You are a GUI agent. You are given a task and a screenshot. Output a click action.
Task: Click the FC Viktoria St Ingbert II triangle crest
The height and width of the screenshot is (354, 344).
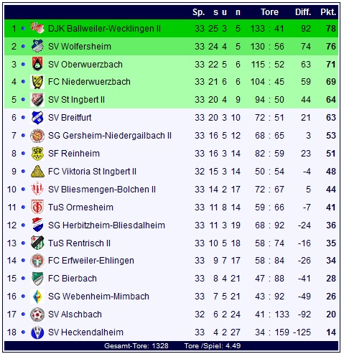37,172
